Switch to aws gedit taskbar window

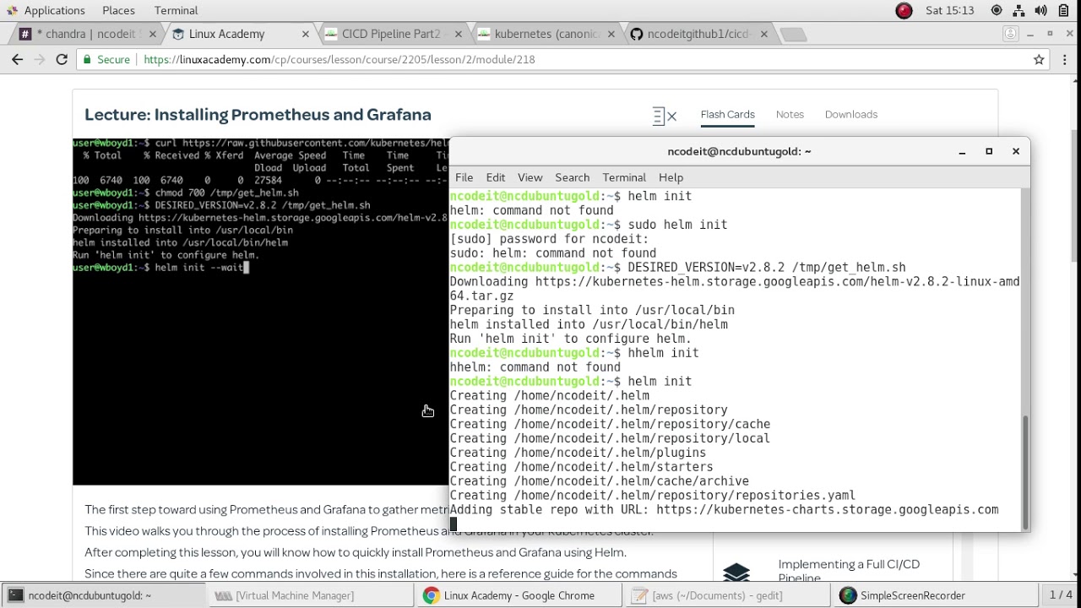[730, 595]
